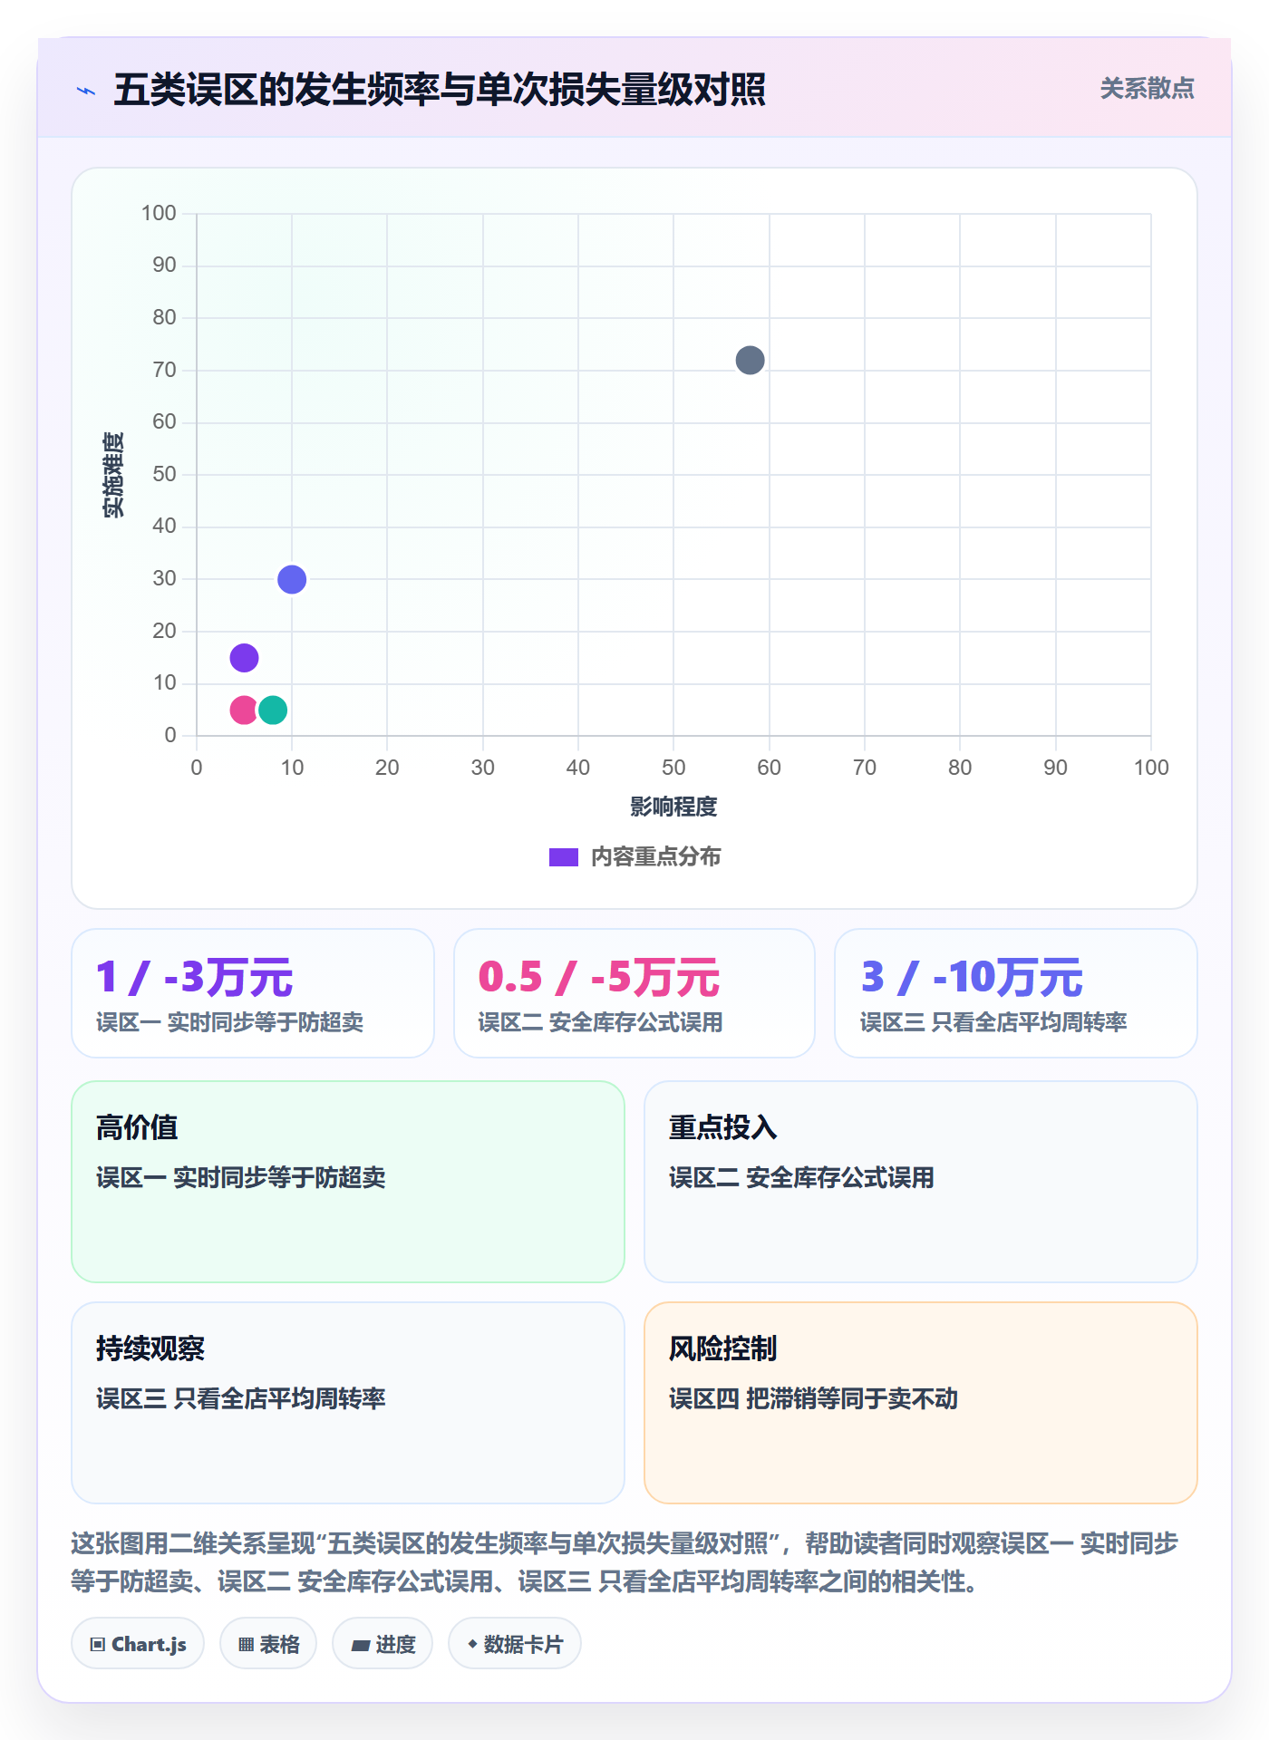Click the 数据卡片 tag chip
Screen dimensions: 1269x1740
[x=515, y=1644]
